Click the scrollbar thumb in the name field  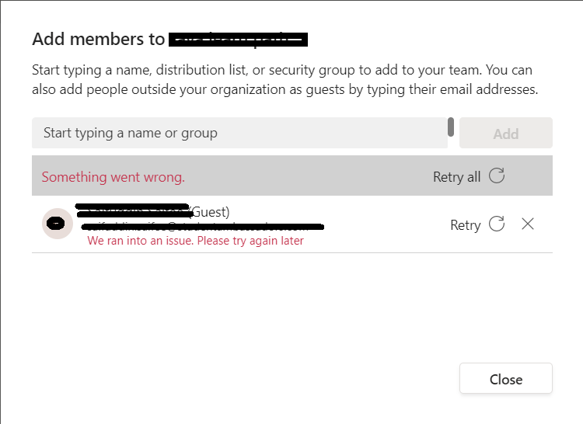pos(451,127)
